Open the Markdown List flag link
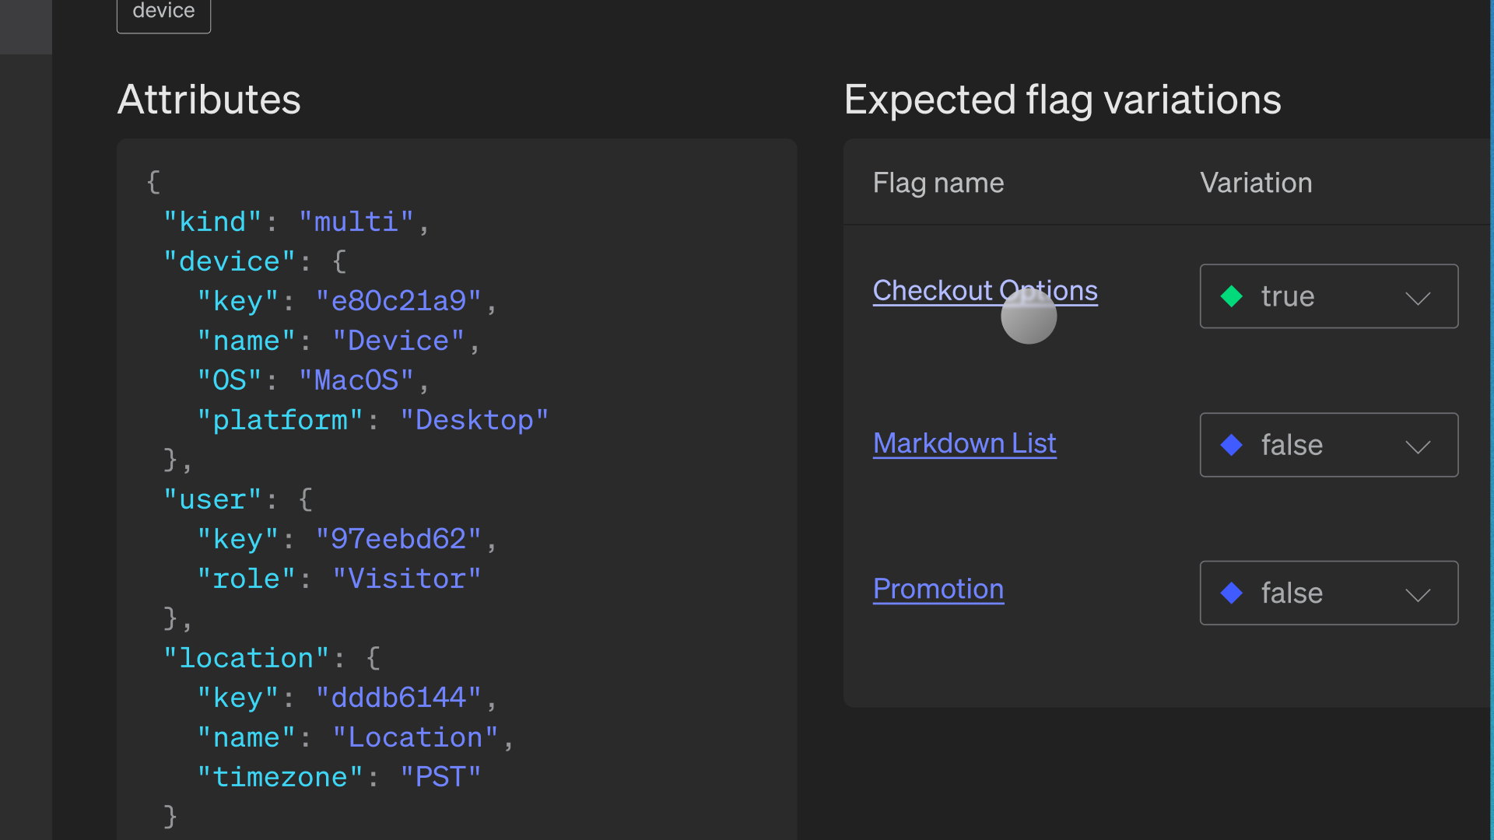Image resolution: width=1494 pixels, height=840 pixels. 964,443
